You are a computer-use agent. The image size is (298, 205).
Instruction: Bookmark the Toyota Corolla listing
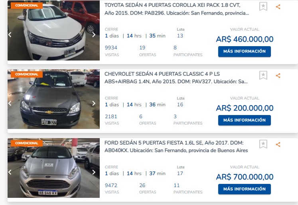click(263, 6)
